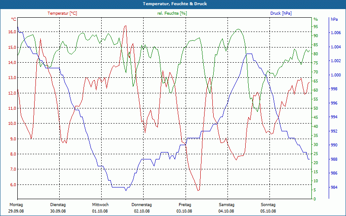This screenshot has width=346, height=216.
Task: Click pressure axis value '996'
Action: tap(334, 103)
